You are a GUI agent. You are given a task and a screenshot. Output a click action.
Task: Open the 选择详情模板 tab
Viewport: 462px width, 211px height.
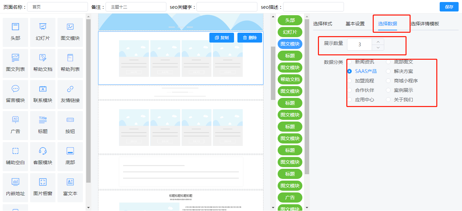(425, 24)
